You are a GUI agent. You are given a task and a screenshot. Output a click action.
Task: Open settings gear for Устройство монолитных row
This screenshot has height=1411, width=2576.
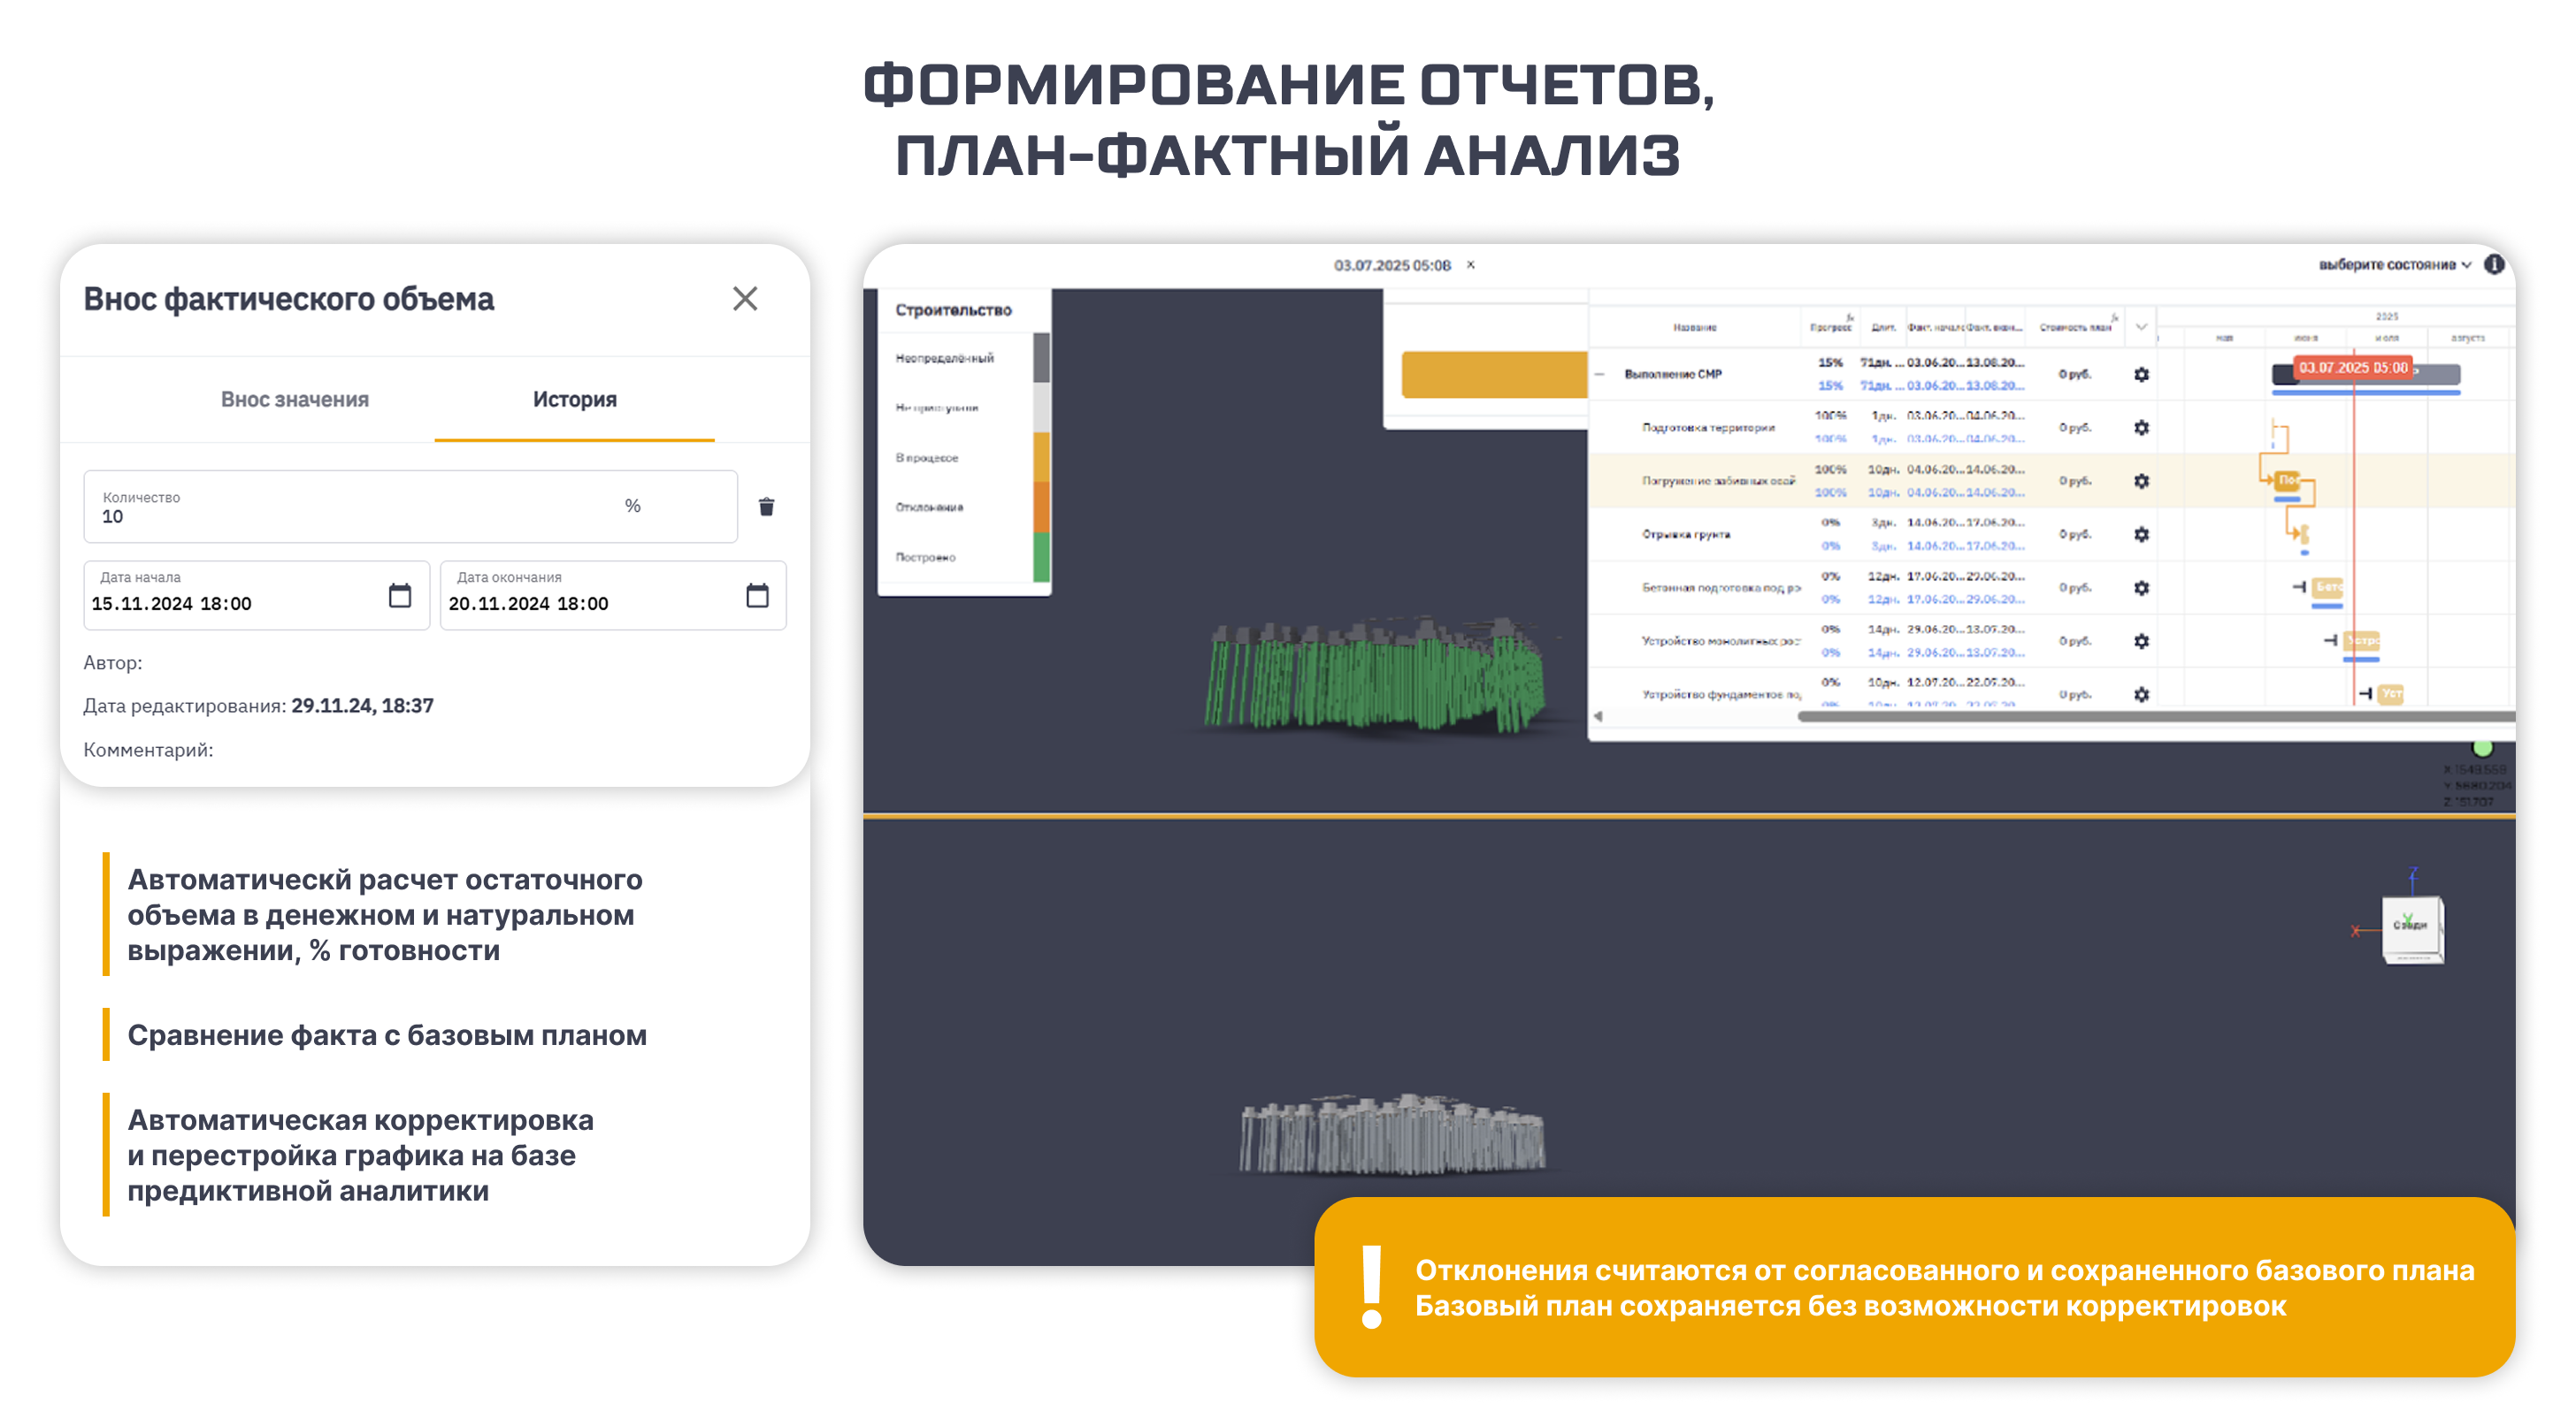pos(2141,642)
